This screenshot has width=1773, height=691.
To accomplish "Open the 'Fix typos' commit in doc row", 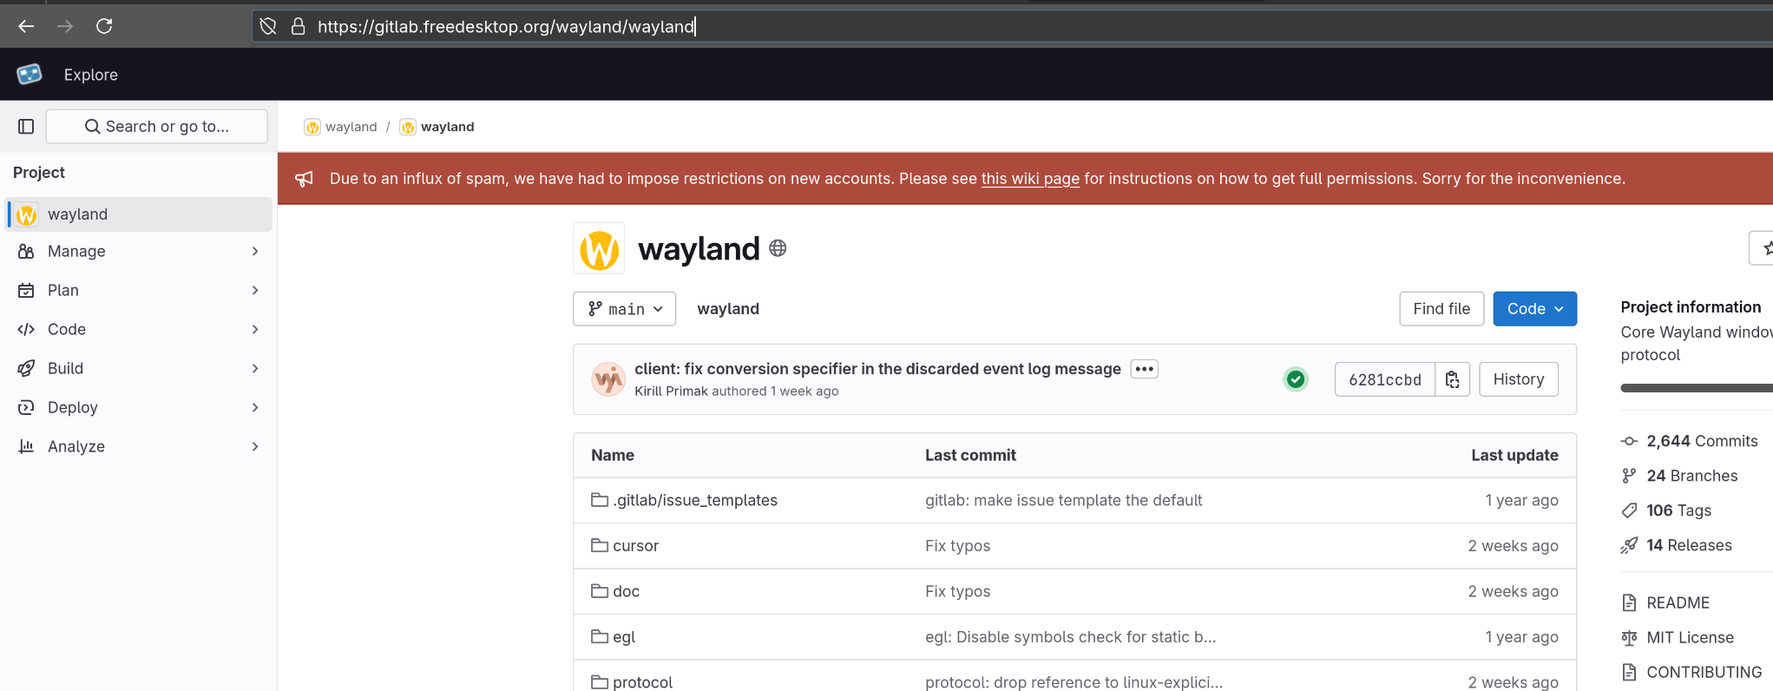I will coord(957,591).
